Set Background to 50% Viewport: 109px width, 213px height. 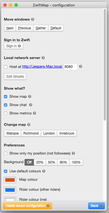tap(52, 162)
